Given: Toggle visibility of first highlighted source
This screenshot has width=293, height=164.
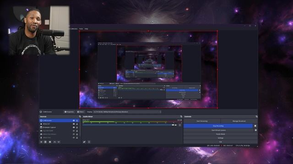Looking at the screenshot, I should (74, 120).
